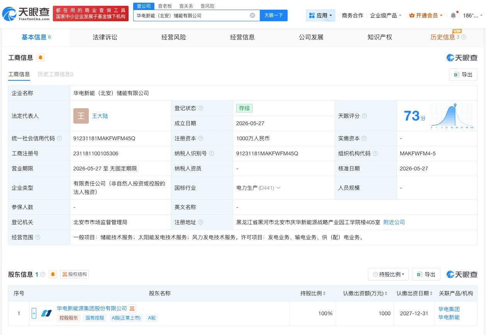Open shareholder 华电新能源集团股份有限公司 link
Viewport: 486px width, 335px height.
coord(92,308)
